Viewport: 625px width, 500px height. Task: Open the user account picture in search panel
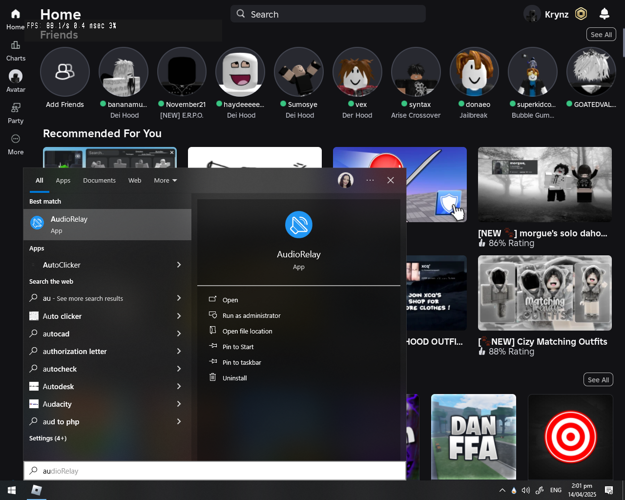(346, 180)
